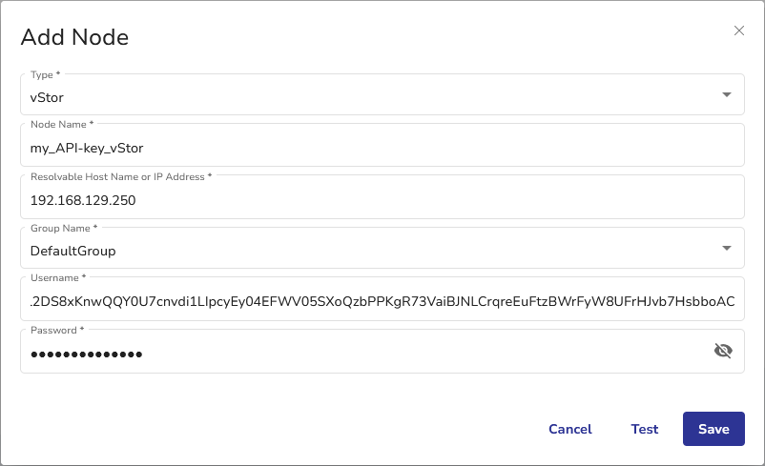Save the new node
The width and height of the screenshot is (765, 466).
[x=713, y=429]
